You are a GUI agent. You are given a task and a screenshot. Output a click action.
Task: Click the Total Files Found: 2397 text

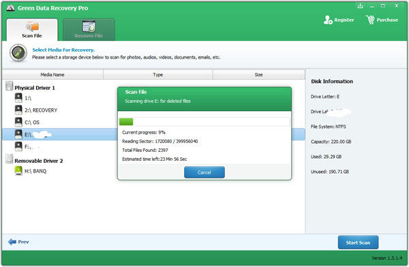click(145, 150)
